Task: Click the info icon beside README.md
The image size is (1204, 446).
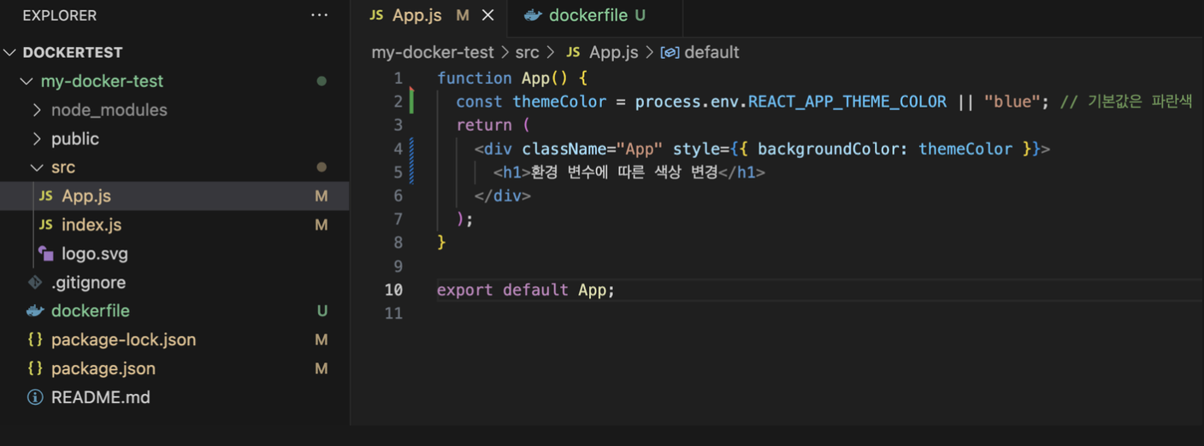Action: coord(35,397)
